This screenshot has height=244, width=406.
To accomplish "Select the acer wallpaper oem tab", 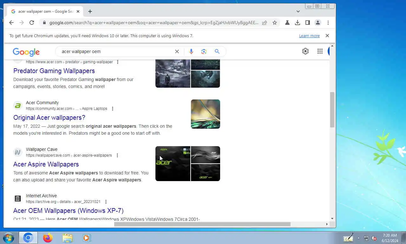I will (45, 11).
